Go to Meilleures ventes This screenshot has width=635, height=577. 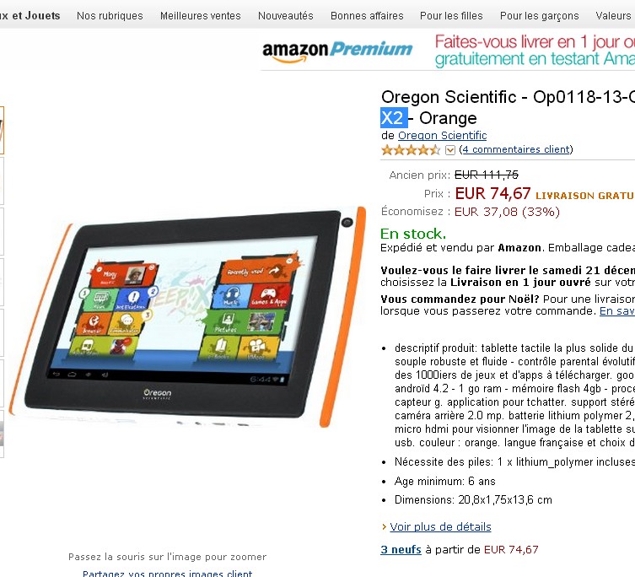tap(201, 16)
